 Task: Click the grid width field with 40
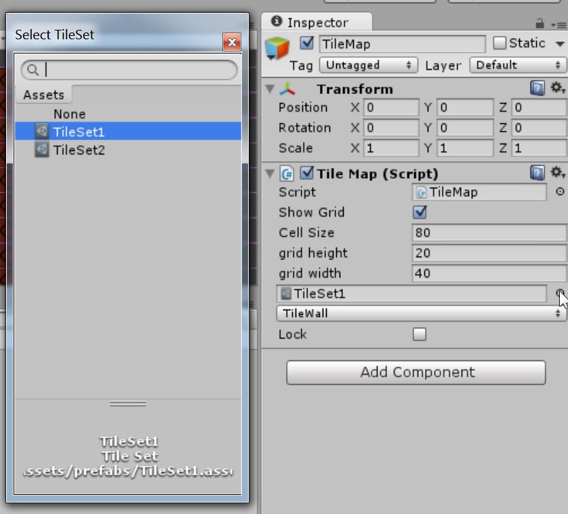pyautogui.click(x=489, y=273)
